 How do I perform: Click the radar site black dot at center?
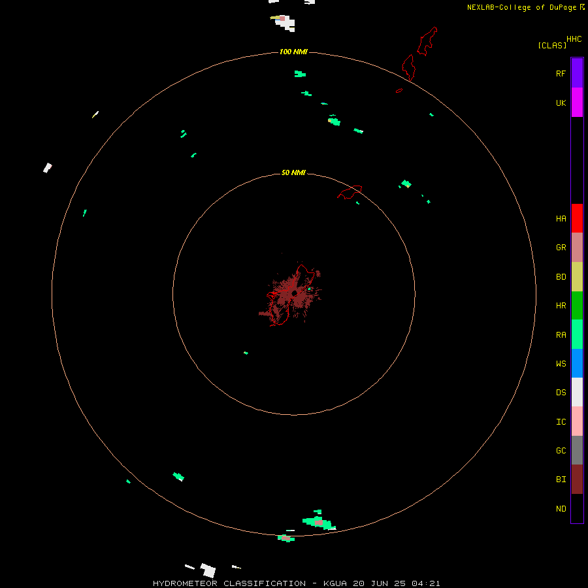[x=295, y=293]
